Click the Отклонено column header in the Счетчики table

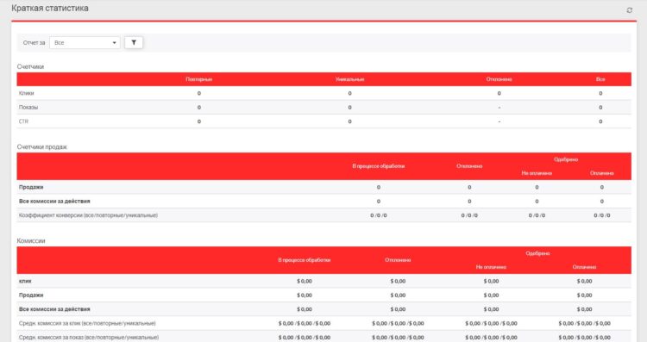coord(499,79)
